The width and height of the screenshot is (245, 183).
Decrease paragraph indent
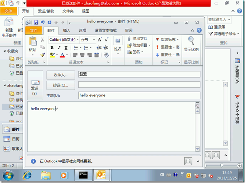coord(99,48)
